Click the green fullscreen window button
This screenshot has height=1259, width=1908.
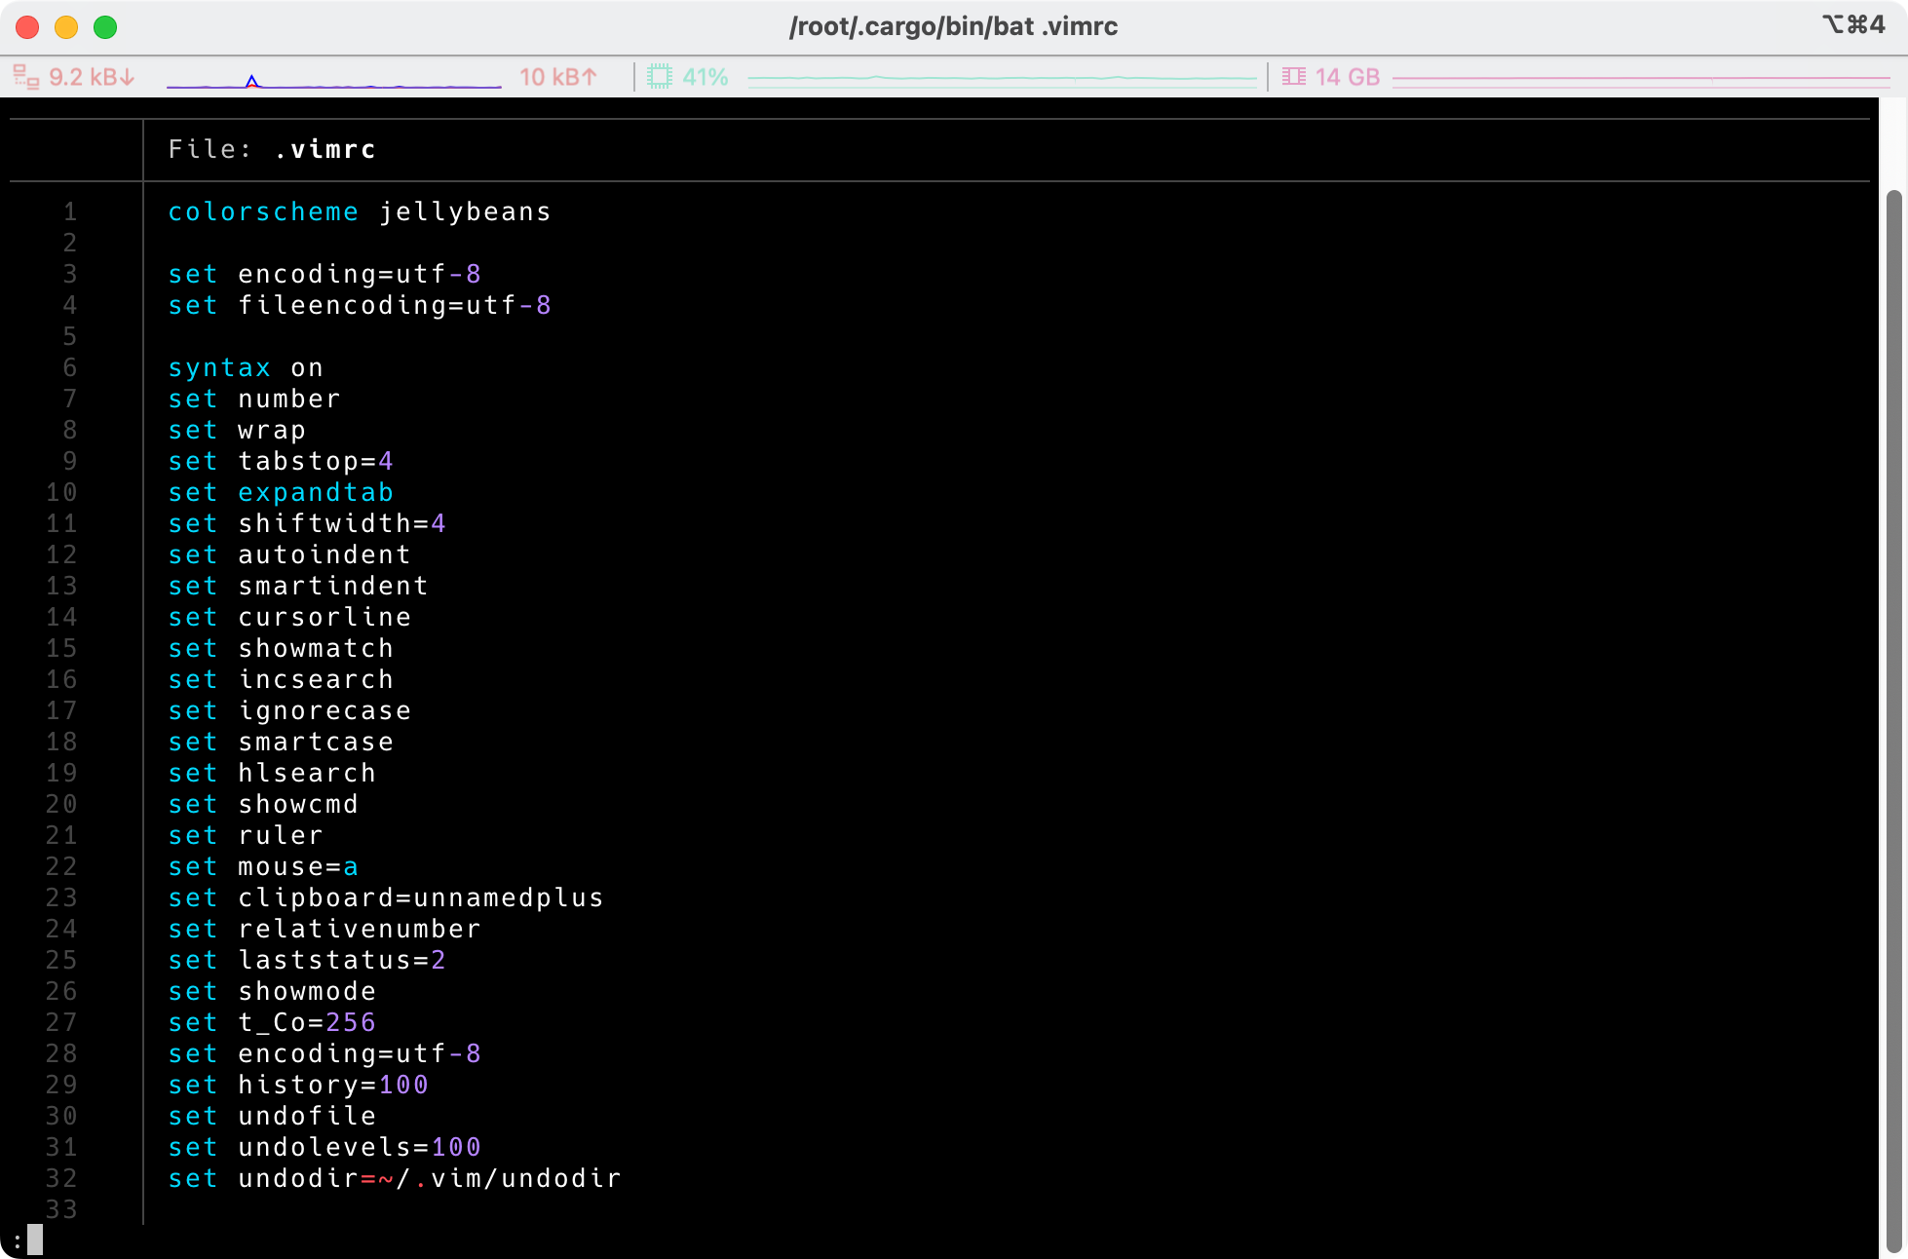click(105, 27)
